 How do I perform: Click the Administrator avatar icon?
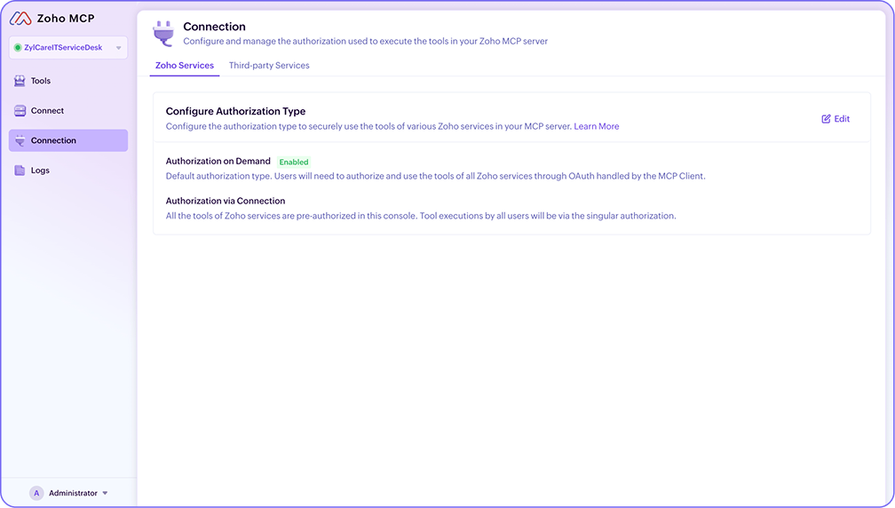click(x=36, y=493)
